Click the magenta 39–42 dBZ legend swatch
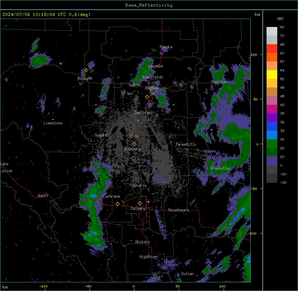This screenshot has height=291, width=298. click(272, 109)
